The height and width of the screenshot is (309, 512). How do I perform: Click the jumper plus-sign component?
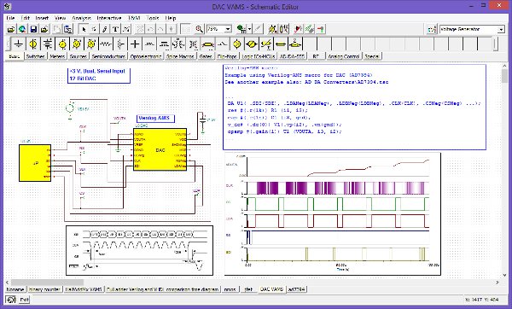[135, 44]
